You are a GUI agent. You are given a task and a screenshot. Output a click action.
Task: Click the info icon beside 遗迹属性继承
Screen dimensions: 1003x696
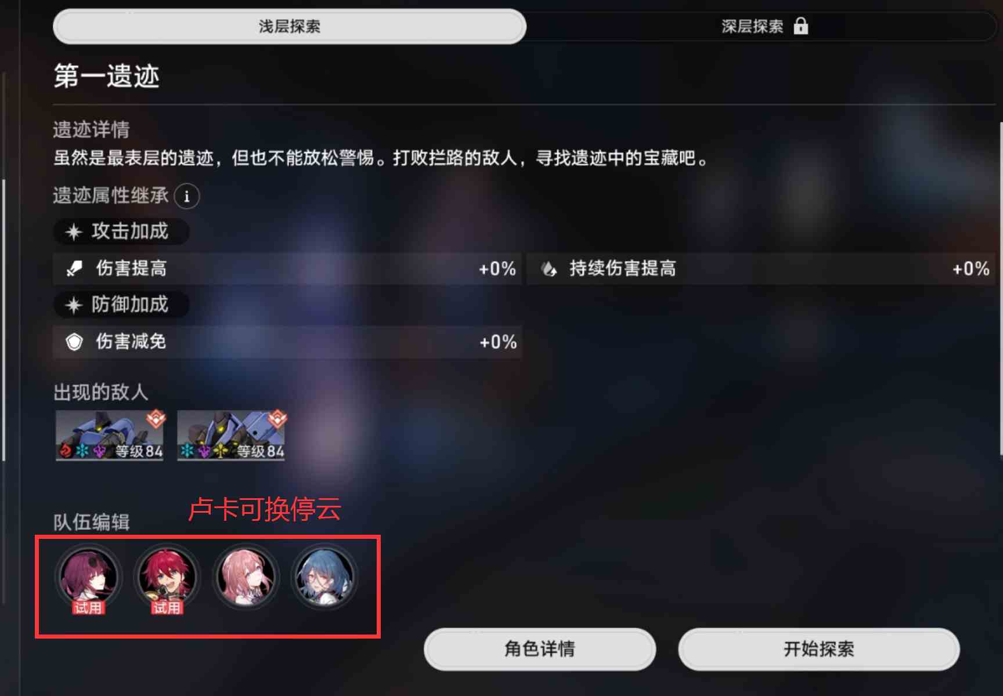187,196
